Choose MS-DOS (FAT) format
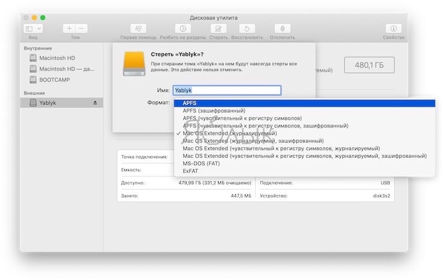Image resolution: width=443 pixels, height=280 pixels. click(305, 163)
